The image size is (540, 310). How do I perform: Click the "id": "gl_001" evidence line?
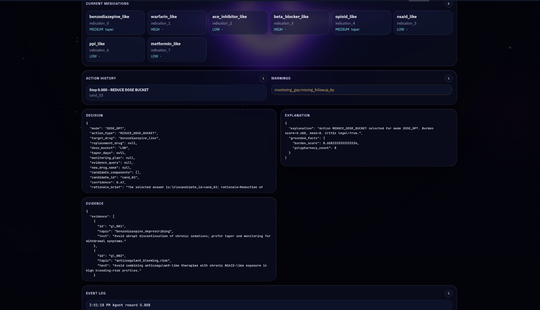coord(112,226)
